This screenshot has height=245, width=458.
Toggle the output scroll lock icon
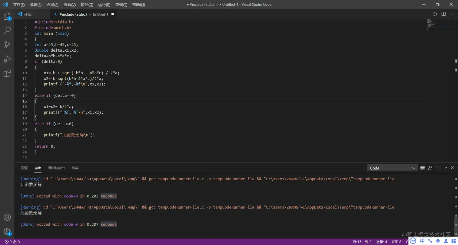pos(430,168)
